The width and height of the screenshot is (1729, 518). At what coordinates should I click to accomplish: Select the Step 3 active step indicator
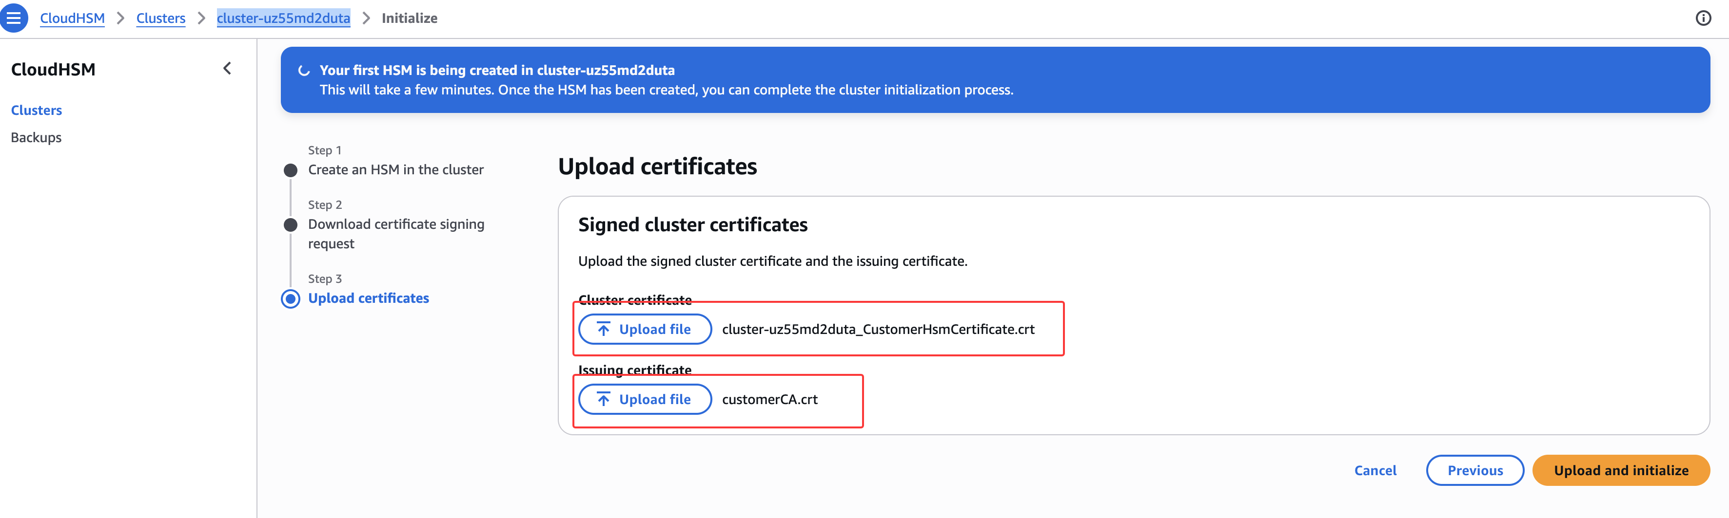click(x=291, y=299)
